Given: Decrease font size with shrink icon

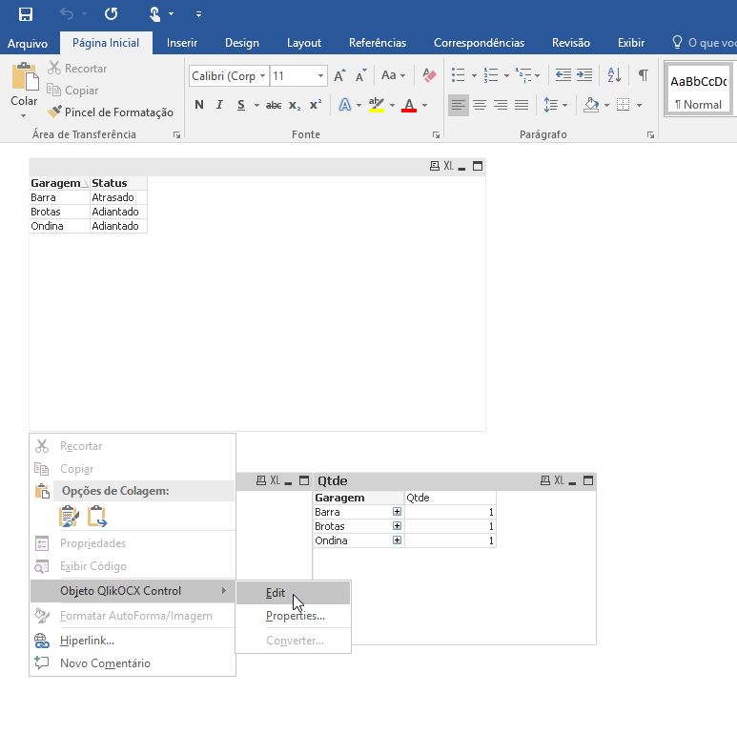Looking at the screenshot, I should pyautogui.click(x=360, y=75).
